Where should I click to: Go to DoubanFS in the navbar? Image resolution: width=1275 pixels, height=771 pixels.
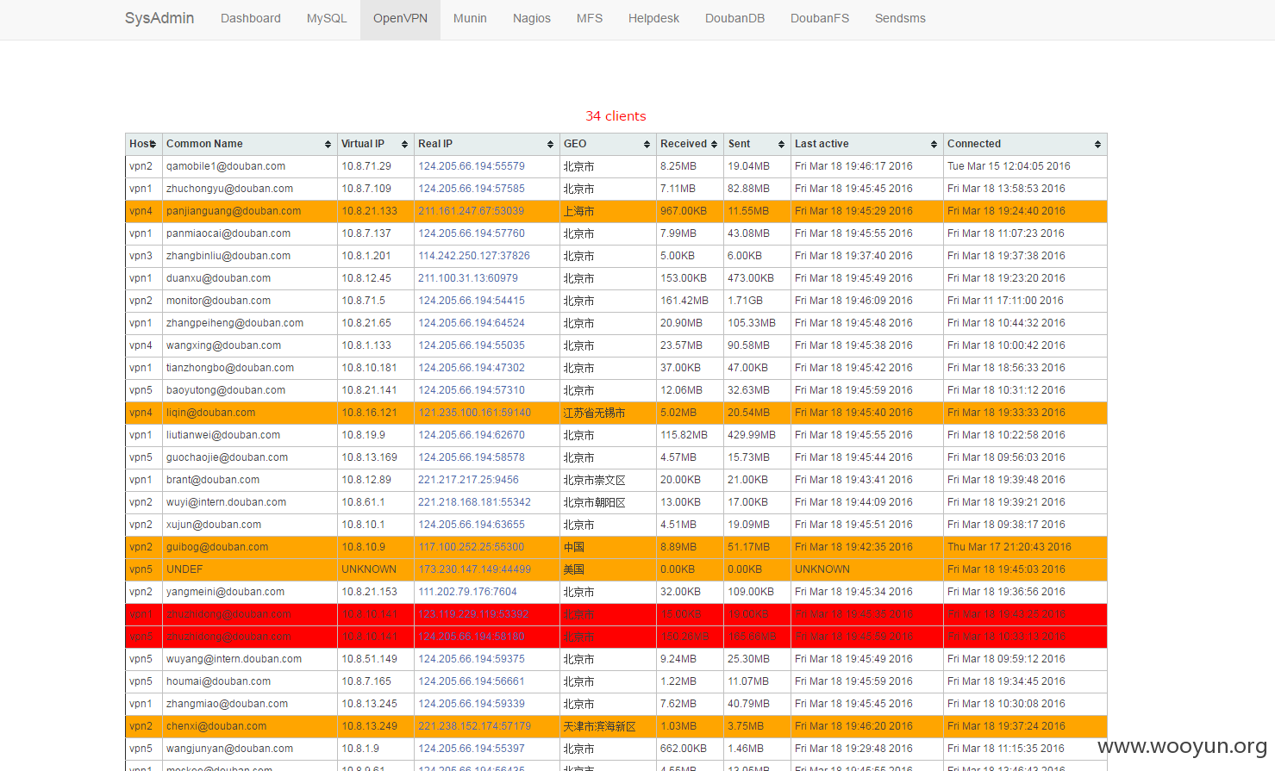pyautogui.click(x=820, y=18)
